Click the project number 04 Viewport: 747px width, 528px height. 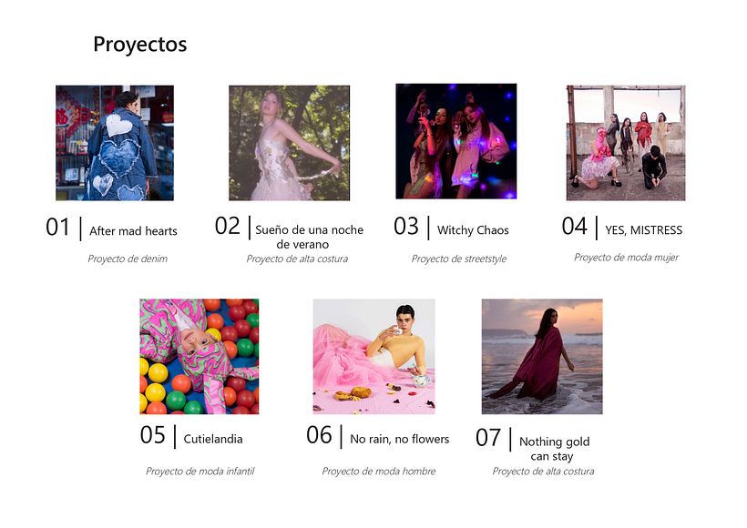[x=574, y=226]
